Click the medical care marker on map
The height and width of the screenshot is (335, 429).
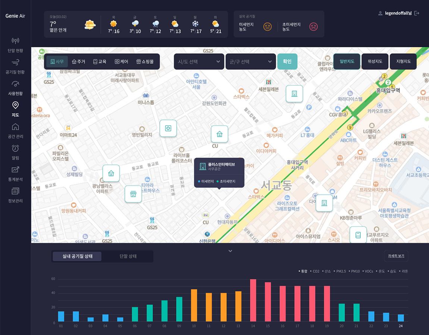tap(168, 128)
